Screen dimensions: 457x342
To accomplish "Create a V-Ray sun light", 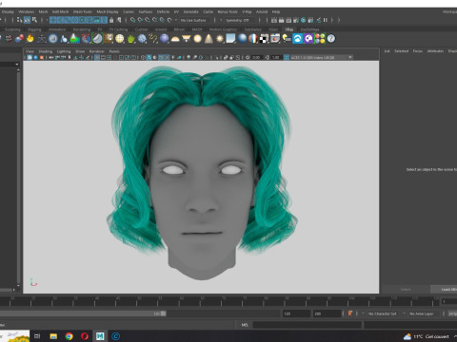I will pyautogui.click(x=220, y=39).
